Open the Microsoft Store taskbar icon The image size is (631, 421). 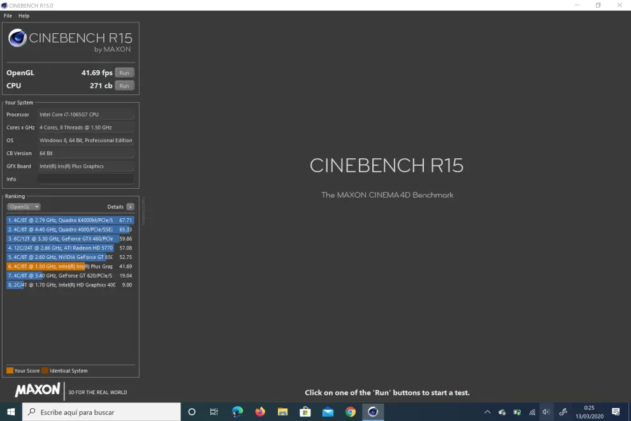[305, 412]
